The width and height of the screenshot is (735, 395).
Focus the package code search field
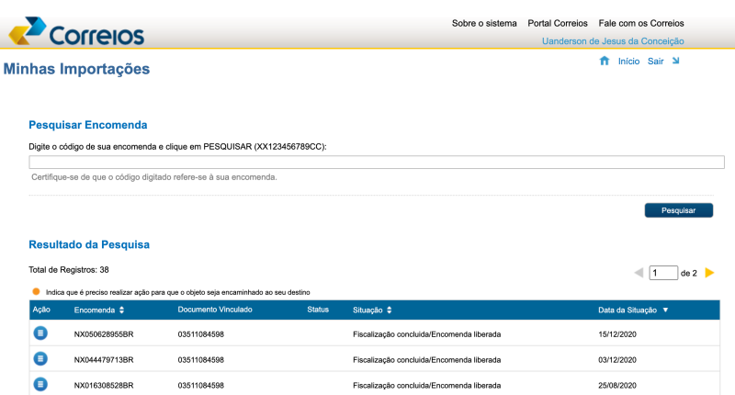point(370,163)
